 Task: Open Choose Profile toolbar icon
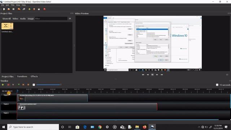coord(34,9)
